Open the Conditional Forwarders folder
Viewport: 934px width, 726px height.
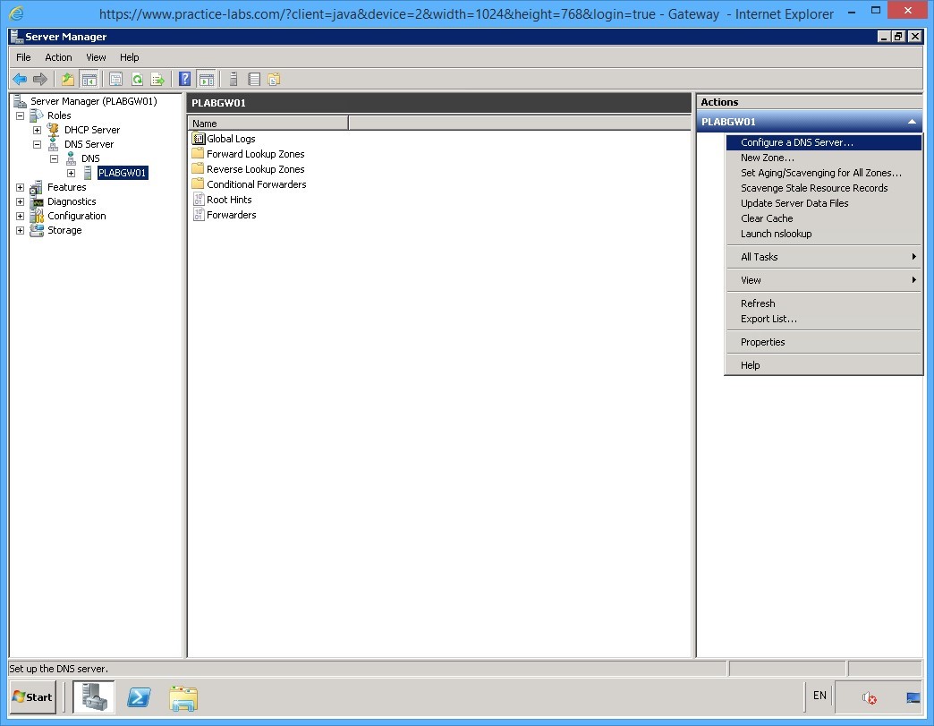(x=258, y=184)
